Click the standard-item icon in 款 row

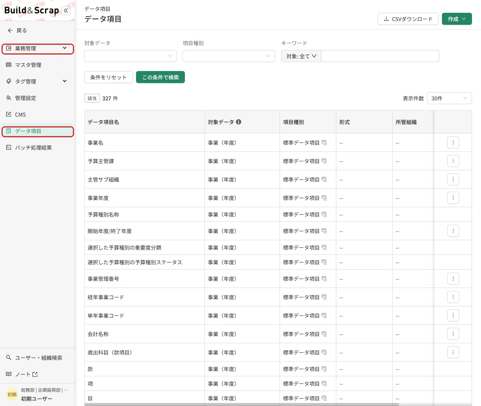click(x=324, y=369)
